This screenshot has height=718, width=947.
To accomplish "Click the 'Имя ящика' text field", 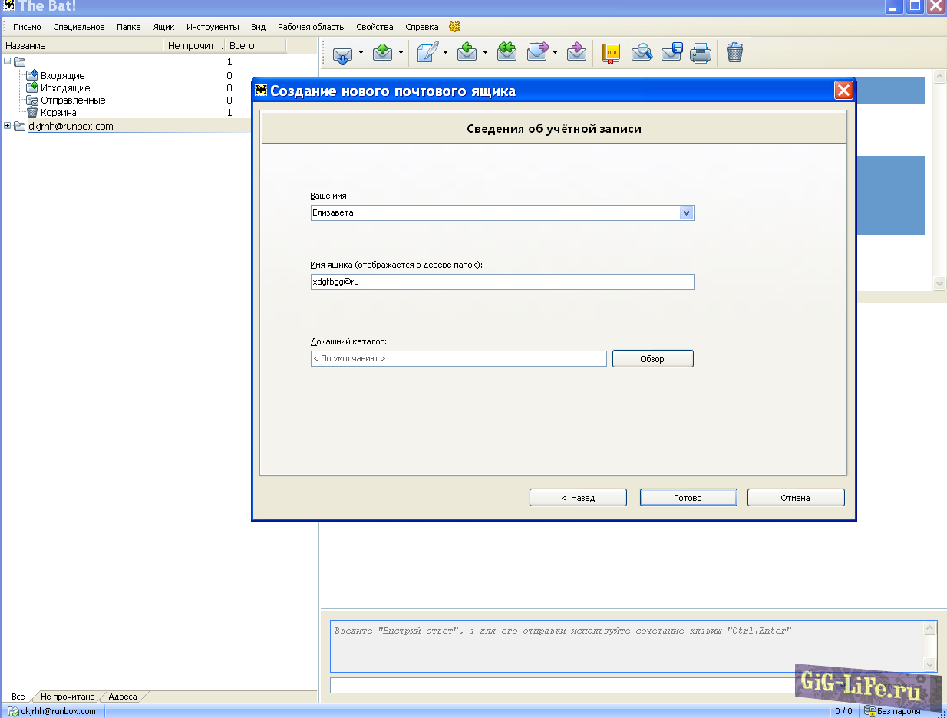I will (502, 282).
